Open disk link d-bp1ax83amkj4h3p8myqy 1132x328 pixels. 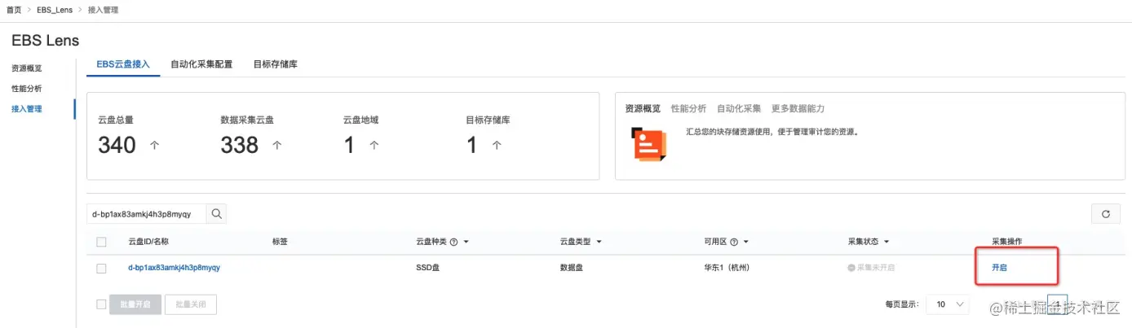click(175, 268)
